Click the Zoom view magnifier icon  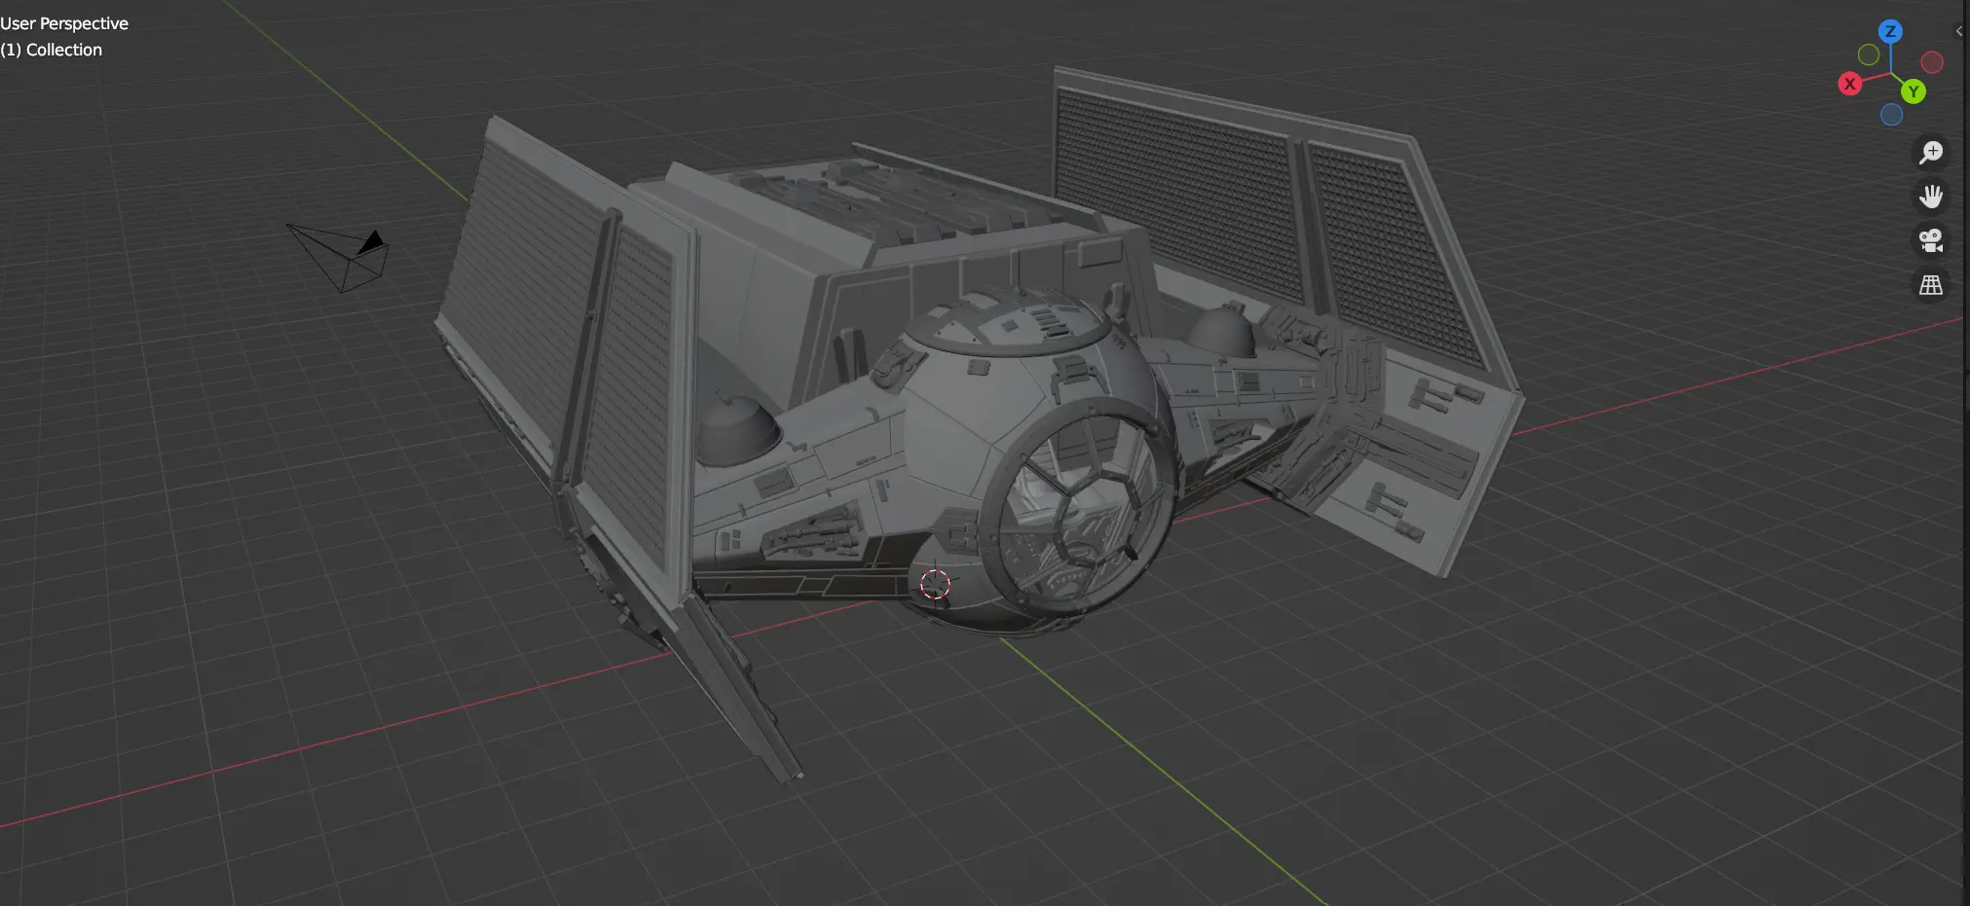tap(1930, 153)
